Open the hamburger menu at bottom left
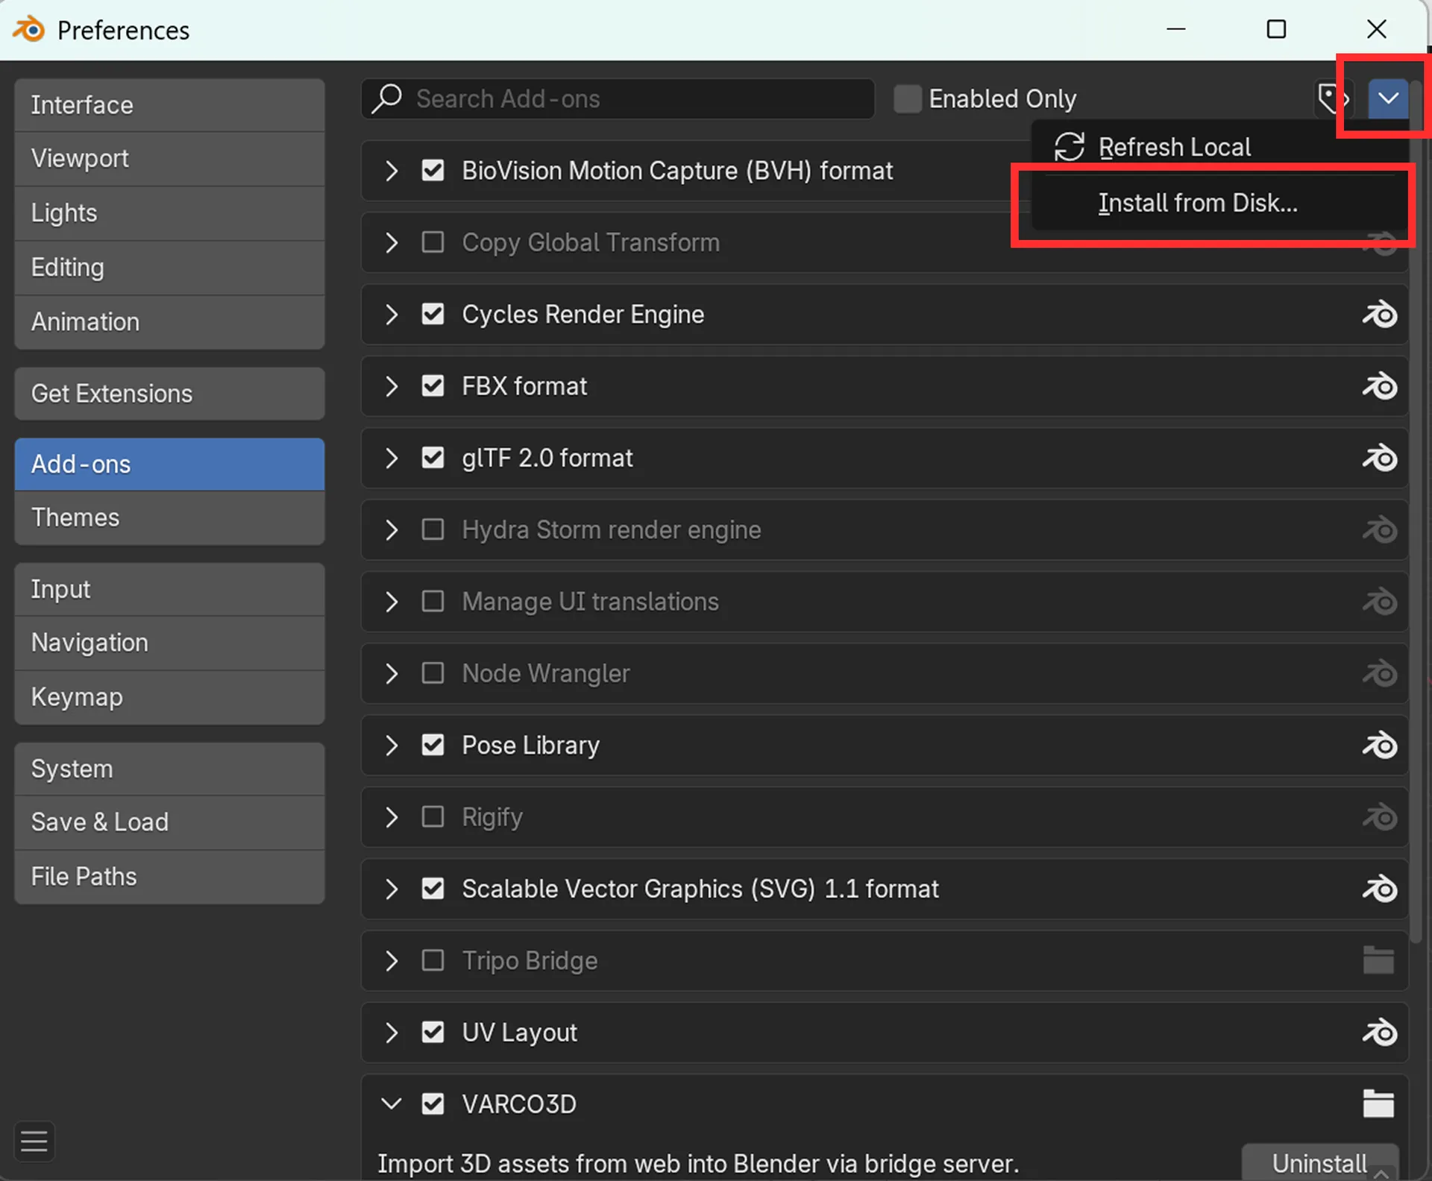Image resolution: width=1432 pixels, height=1181 pixels. (x=34, y=1141)
